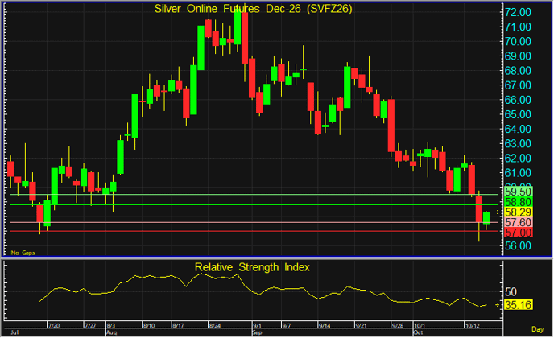
Task: Click the No Gaps label
Action: pyautogui.click(x=23, y=253)
